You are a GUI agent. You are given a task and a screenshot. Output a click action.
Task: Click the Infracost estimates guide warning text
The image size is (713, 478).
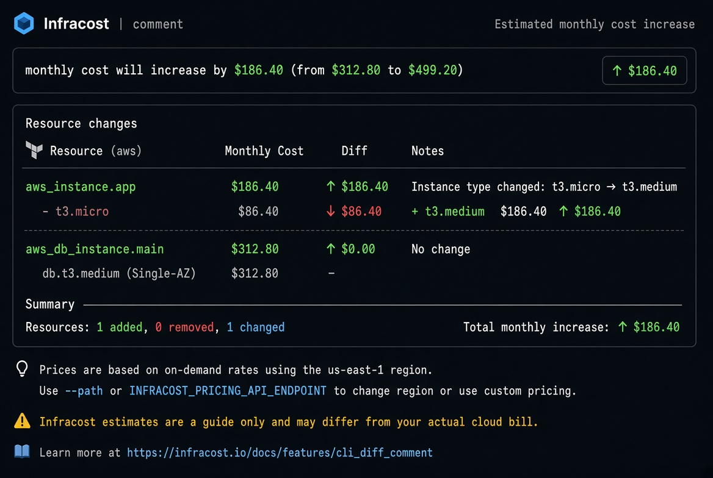coord(288,422)
